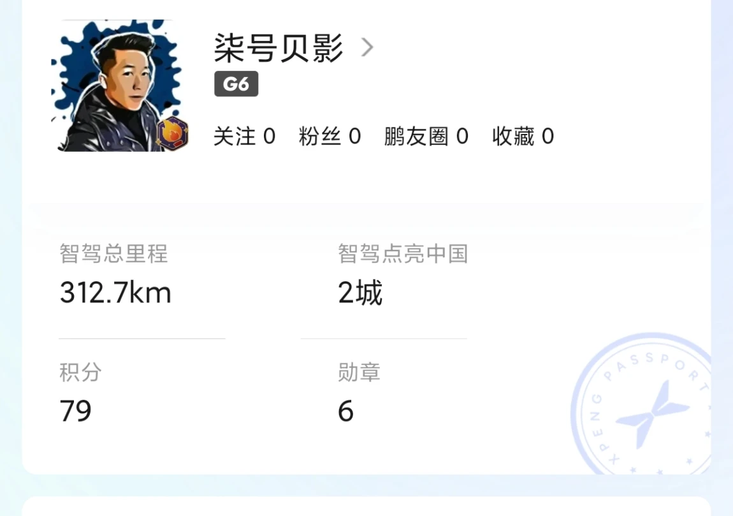This screenshot has width=733, height=516.
Task: Tap the 0 count beside 粉丝
Action: (355, 136)
